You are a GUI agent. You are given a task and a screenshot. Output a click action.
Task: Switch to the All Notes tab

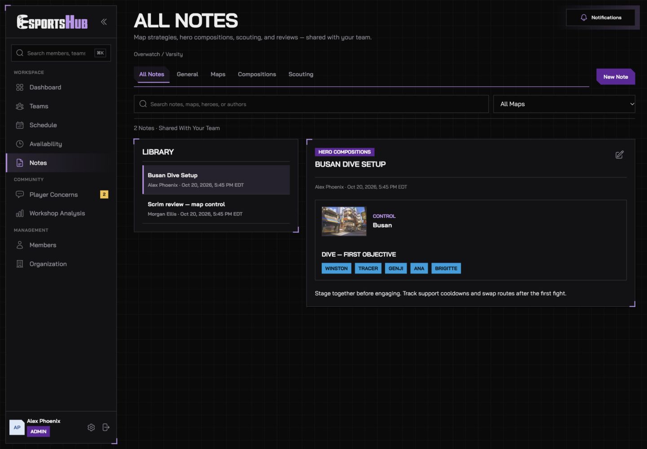point(151,74)
